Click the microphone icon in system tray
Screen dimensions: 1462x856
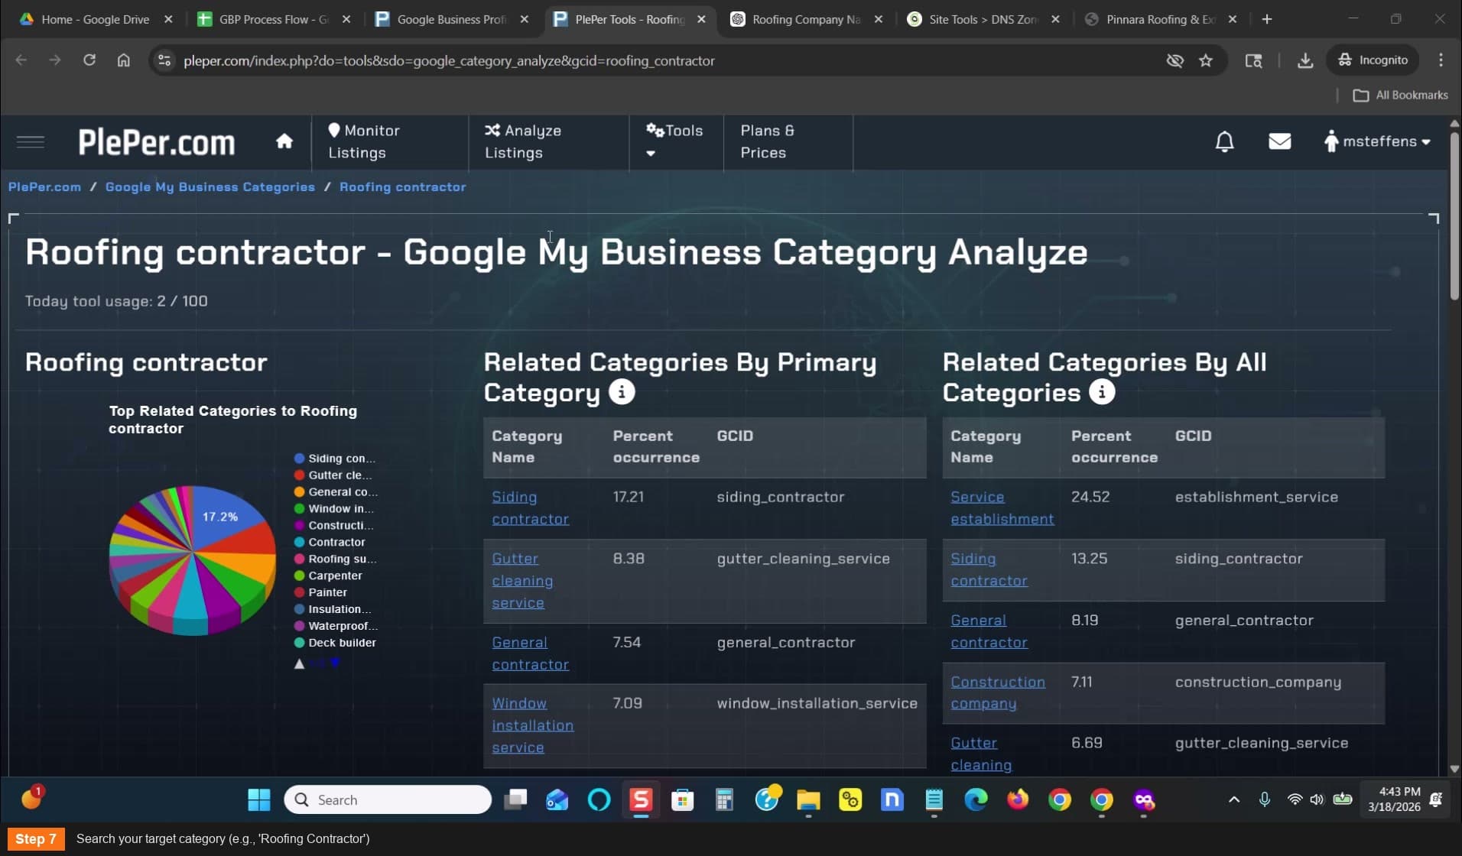(1265, 799)
